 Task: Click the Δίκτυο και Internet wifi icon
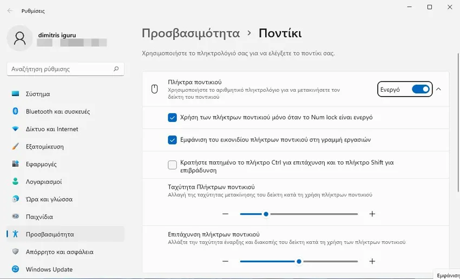point(15,128)
